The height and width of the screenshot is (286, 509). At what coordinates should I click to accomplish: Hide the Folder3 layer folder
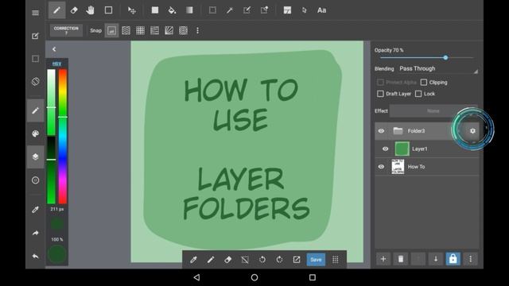[x=381, y=131]
